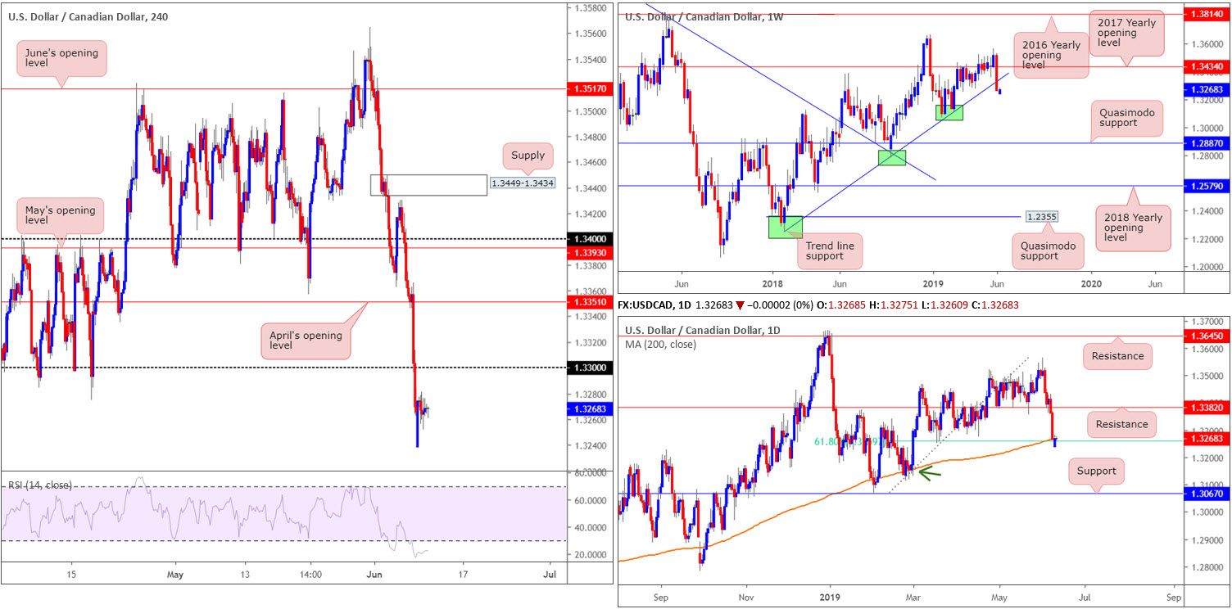
Task: Select Quasimodo support callout near 1.28870
Action: pyautogui.click(x=1126, y=117)
